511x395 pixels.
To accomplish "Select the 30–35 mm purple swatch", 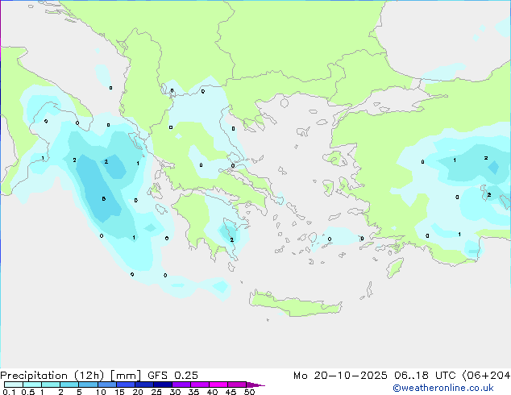I will pos(181,385).
